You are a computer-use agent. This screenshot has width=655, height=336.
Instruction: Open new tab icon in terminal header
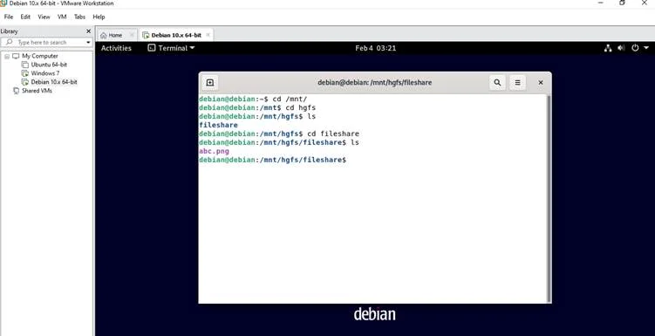210,82
